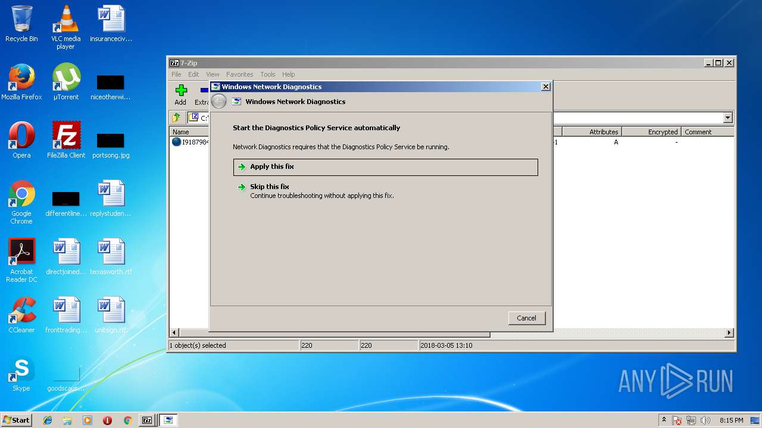Screen dimensions: 762x428
Task: Open the Opera desktop shortcut
Action: tap(21, 140)
